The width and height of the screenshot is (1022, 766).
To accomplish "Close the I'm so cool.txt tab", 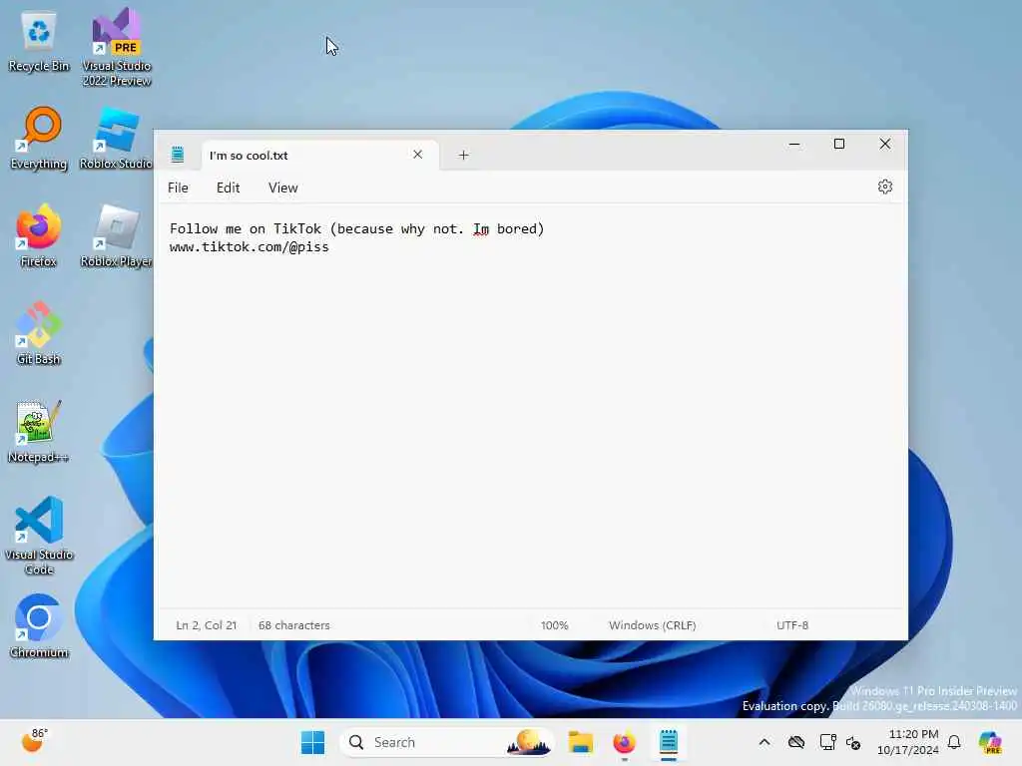I will coord(418,155).
